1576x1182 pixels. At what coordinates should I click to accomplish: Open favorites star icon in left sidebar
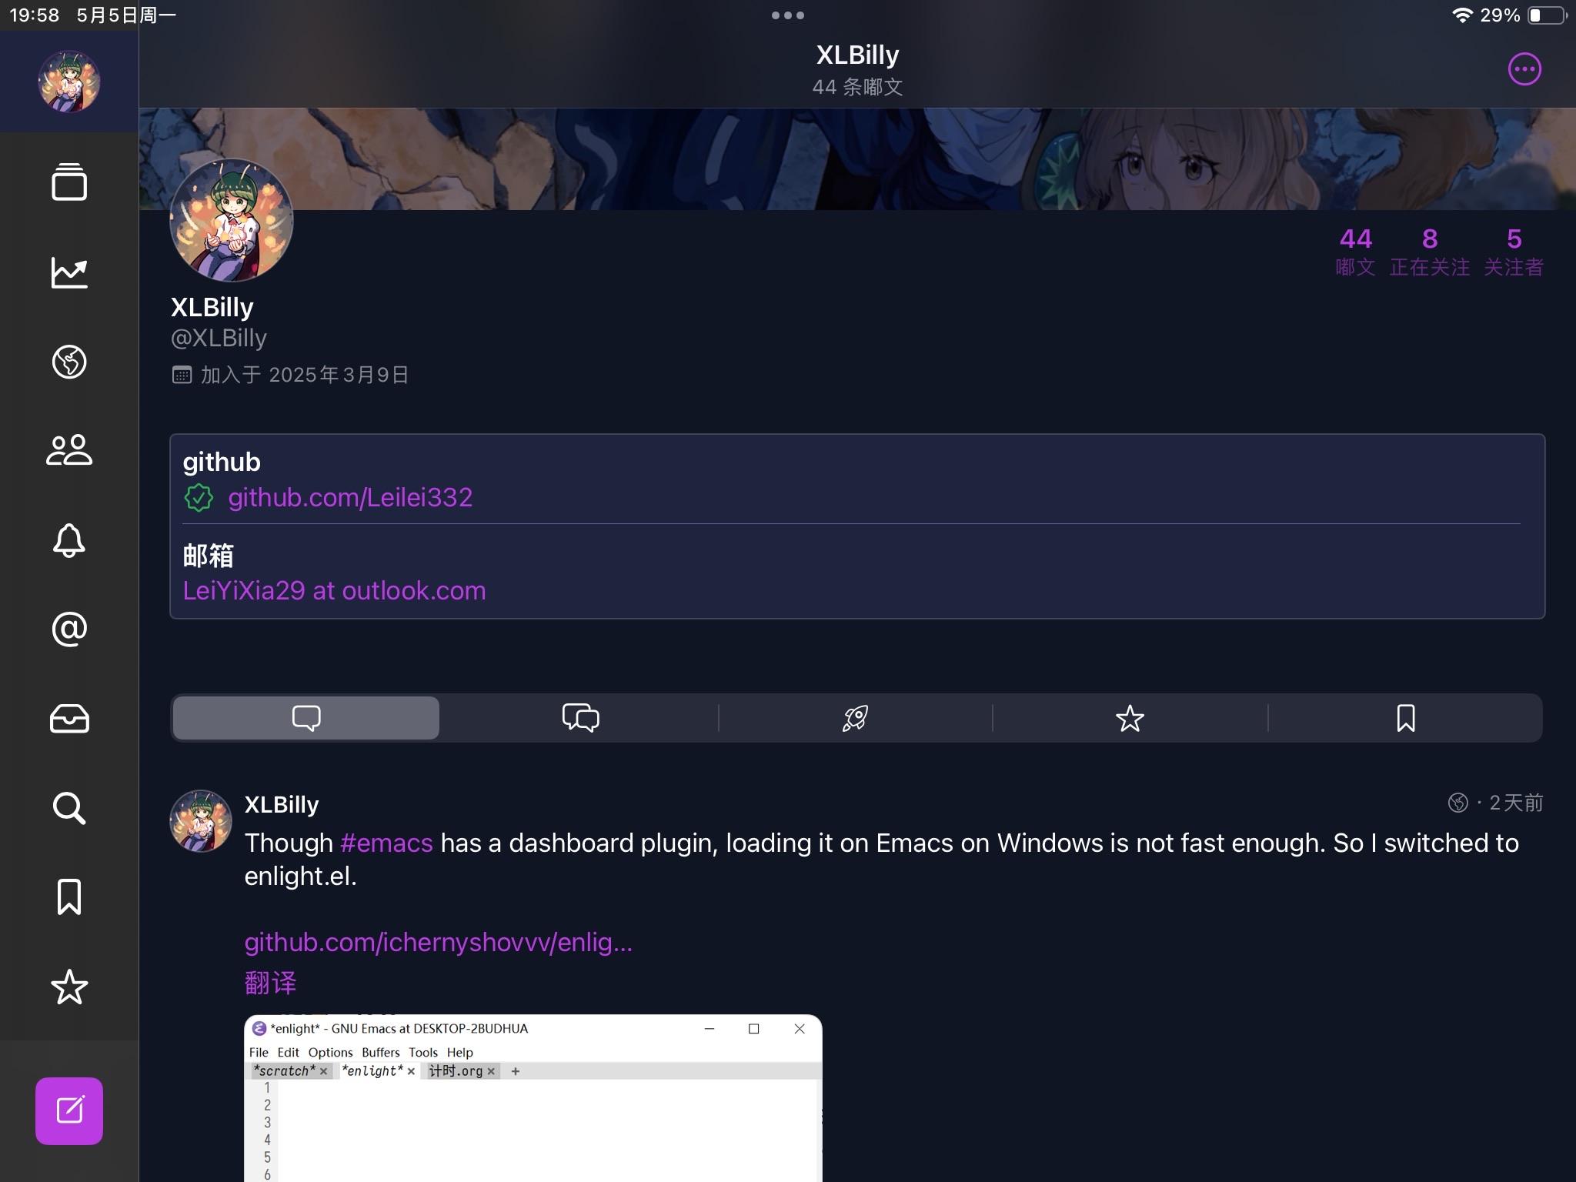(69, 987)
